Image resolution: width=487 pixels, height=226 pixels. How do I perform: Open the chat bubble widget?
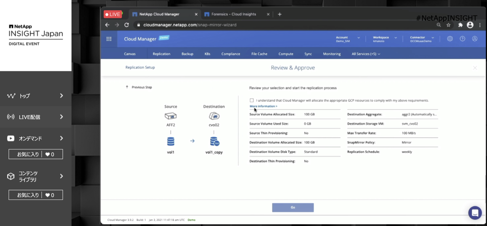tap(475, 213)
